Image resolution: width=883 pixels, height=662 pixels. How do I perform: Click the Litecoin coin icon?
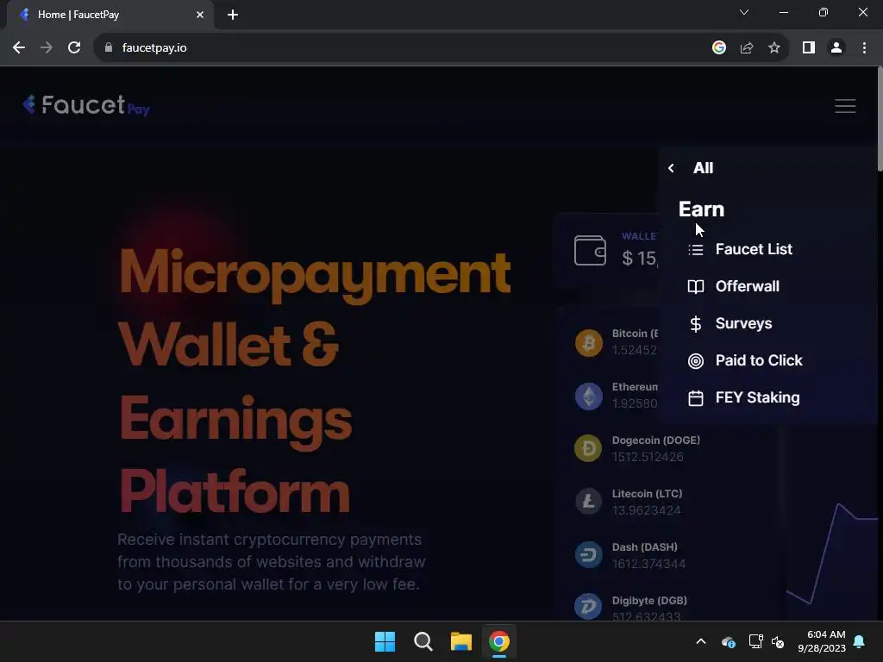588,502
